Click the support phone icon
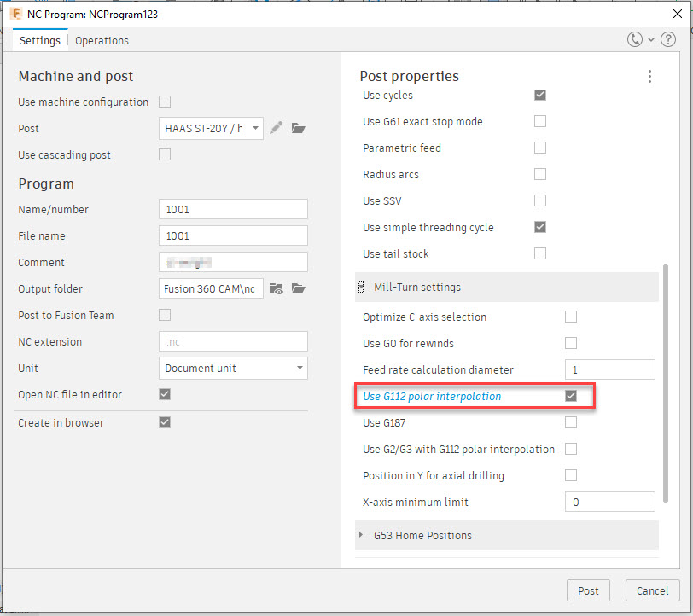693x616 pixels. coord(633,39)
